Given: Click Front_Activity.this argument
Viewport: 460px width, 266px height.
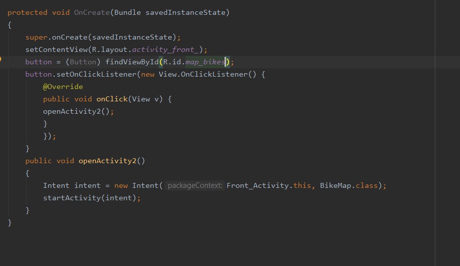Looking at the screenshot, I should (x=269, y=185).
